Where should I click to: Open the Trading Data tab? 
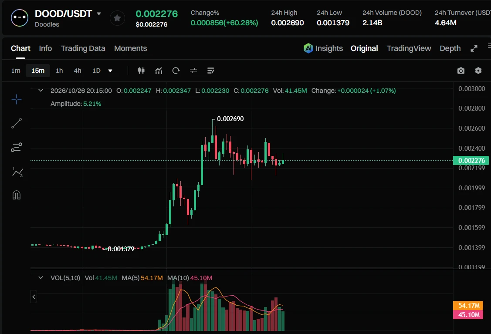click(x=83, y=48)
